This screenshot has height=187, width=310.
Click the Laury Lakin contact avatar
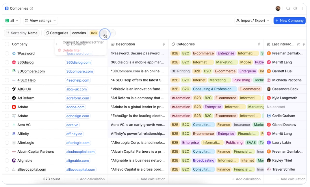click(x=269, y=143)
